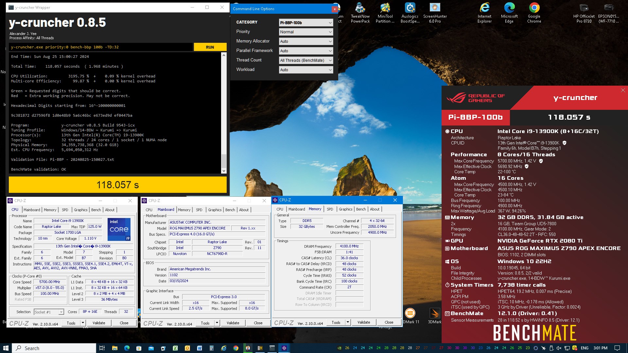628x353 pixels.
Task: Expand Tools arrow in CPU-Z Processor window
Action: coord(83,323)
